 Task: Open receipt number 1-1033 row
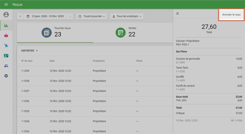click(92, 131)
